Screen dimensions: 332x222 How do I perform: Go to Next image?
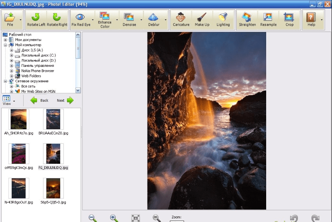coord(65,100)
